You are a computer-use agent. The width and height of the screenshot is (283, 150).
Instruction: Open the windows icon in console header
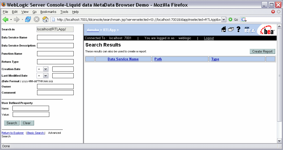tap(231, 29)
